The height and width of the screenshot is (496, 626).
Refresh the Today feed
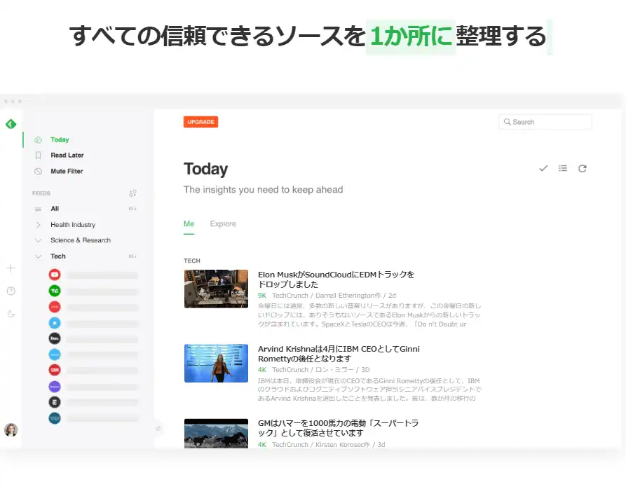(x=583, y=168)
